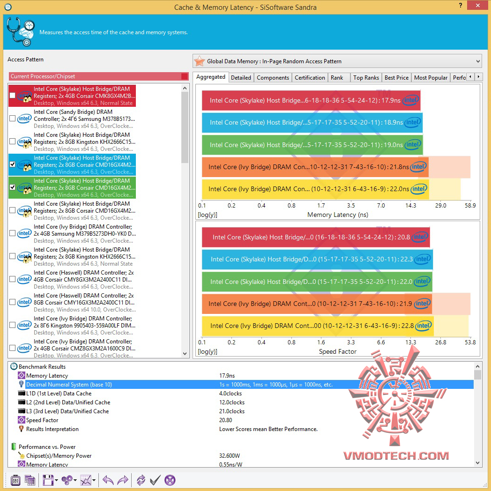Click the Benchmark Results clock icon
The image size is (491, 491).
point(14,366)
